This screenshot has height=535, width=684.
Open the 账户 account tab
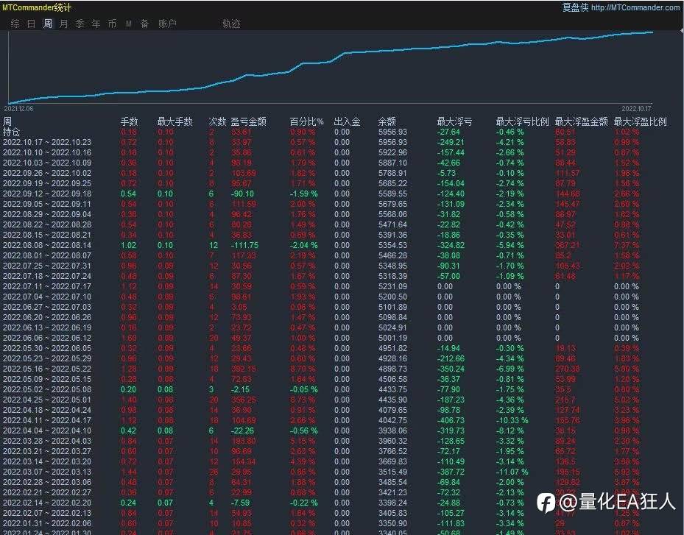pos(168,24)
